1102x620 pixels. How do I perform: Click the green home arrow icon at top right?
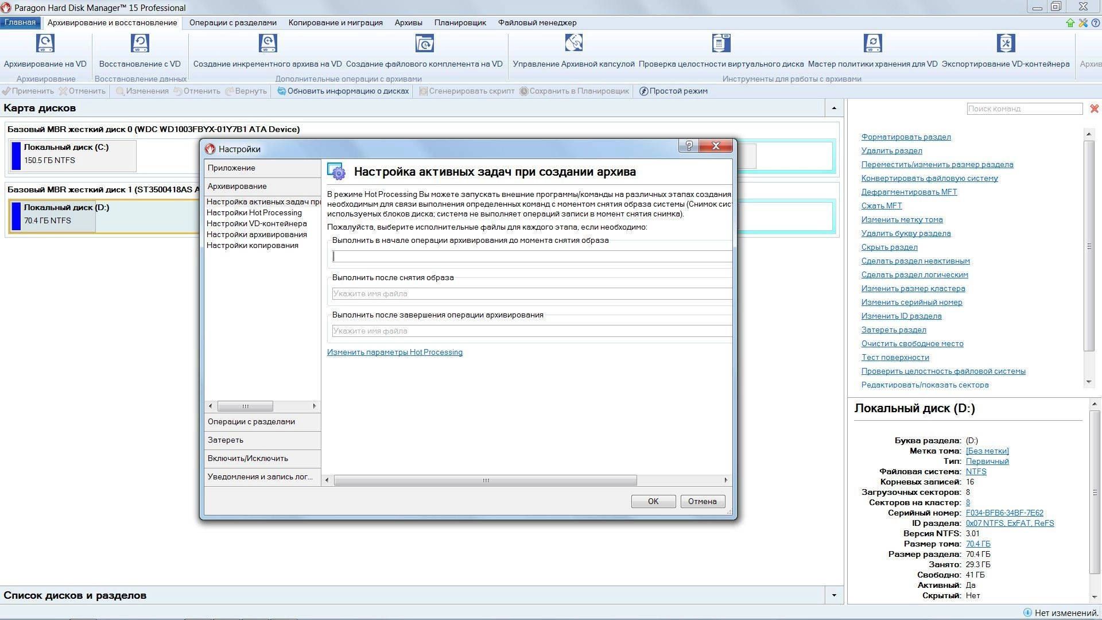[x=1070, y=23]
